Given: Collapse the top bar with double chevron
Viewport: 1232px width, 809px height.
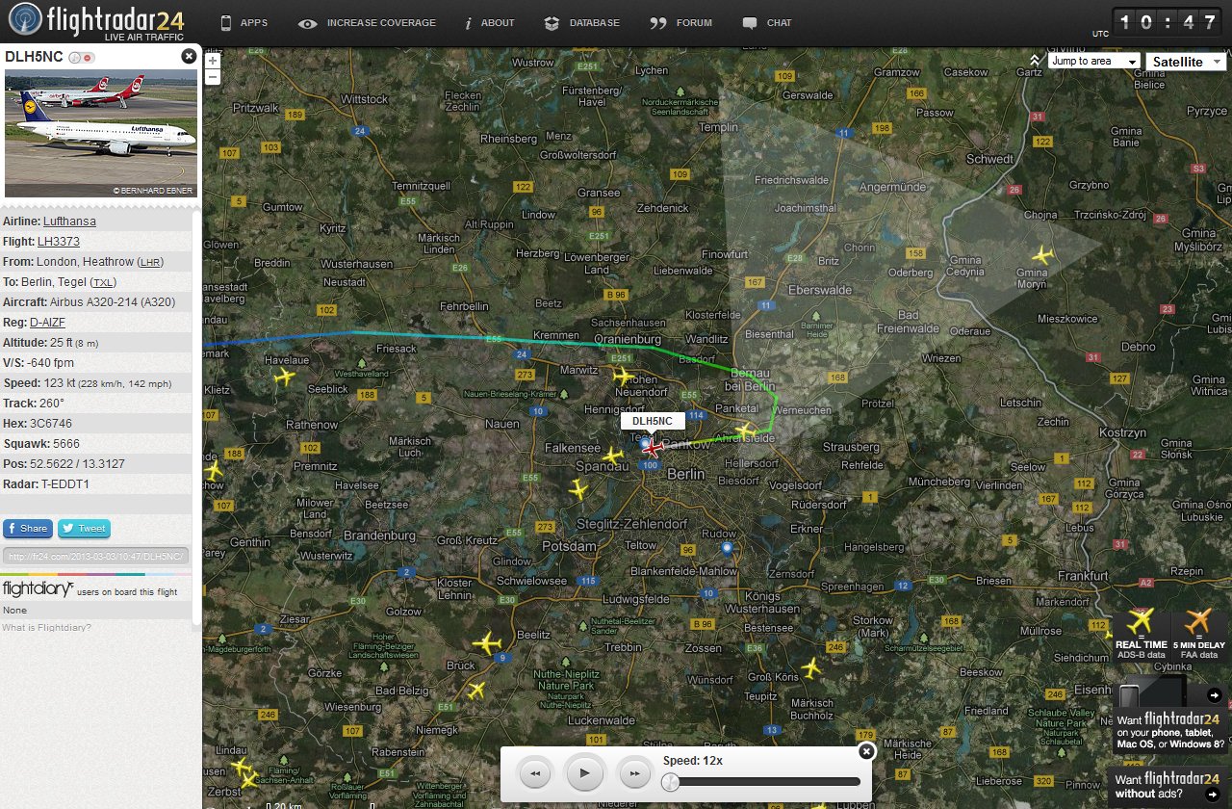Looking at the screenshot, I should [1035, 60].
